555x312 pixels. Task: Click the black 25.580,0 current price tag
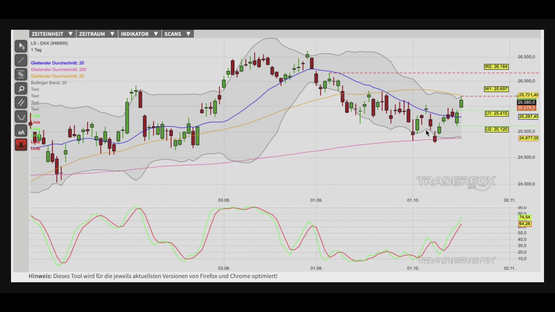click(526, 102)
